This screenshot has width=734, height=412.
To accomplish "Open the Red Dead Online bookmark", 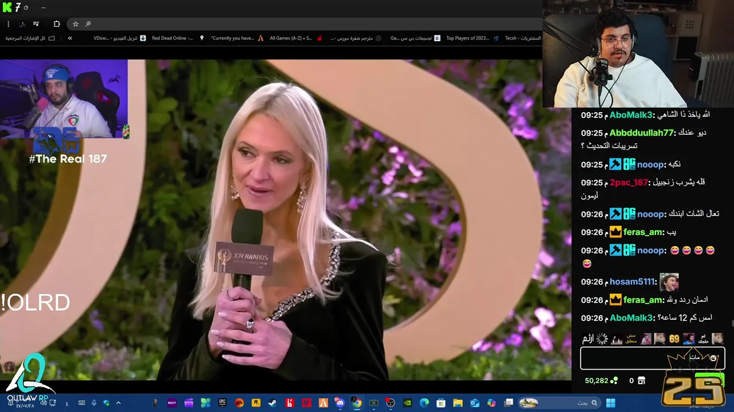I will click(x=178, y=38).
